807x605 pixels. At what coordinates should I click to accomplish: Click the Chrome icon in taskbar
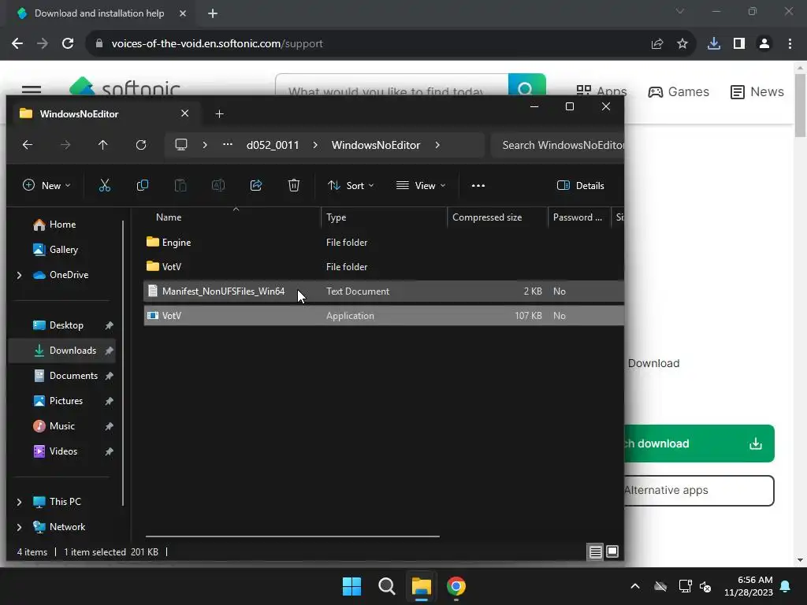click(x=456, y=586)
